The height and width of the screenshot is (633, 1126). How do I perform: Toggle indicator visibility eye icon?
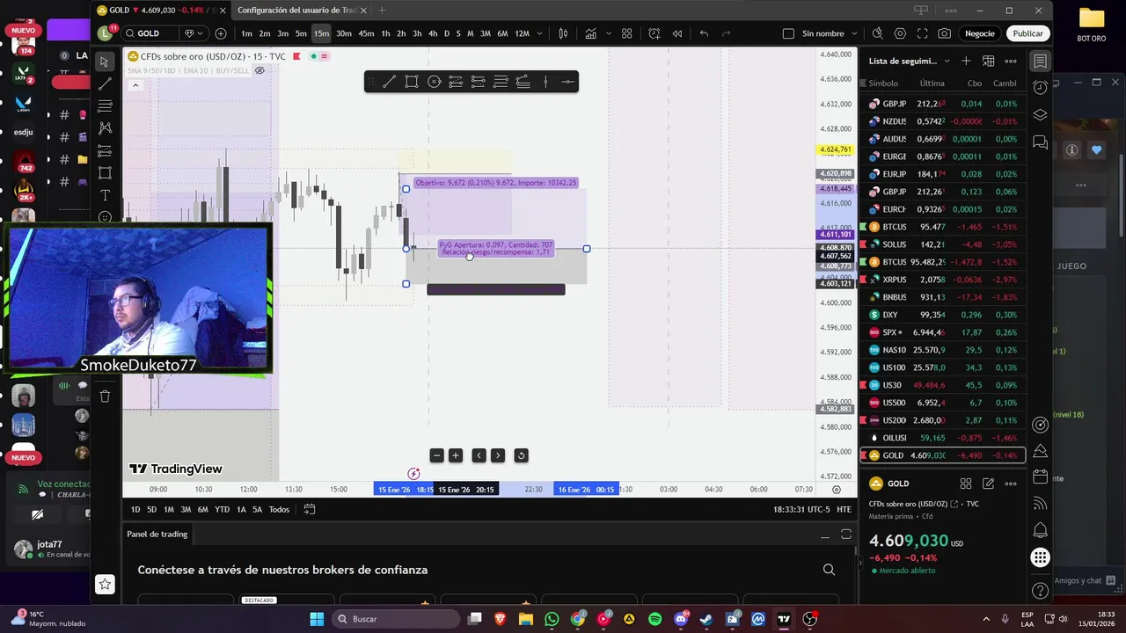260,70
